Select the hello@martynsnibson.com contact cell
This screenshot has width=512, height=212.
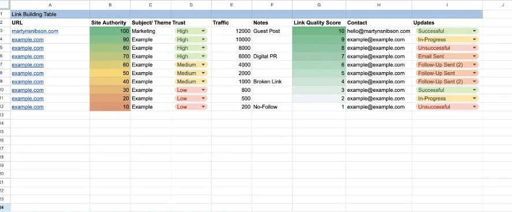(379, 31)
